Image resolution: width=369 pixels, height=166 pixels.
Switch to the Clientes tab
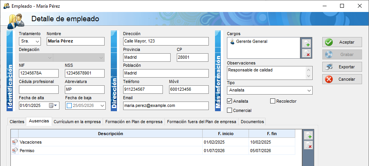(17, 122)
